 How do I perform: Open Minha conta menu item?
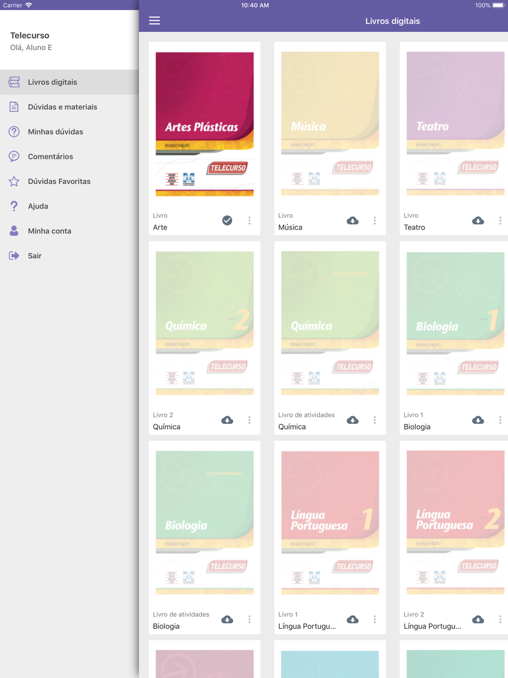click(x=70, y=231)
